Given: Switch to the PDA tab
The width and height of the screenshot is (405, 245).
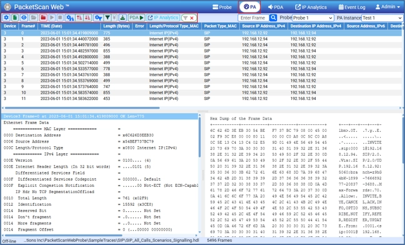Looking at the screenshot, I should (x=276, y=7).
